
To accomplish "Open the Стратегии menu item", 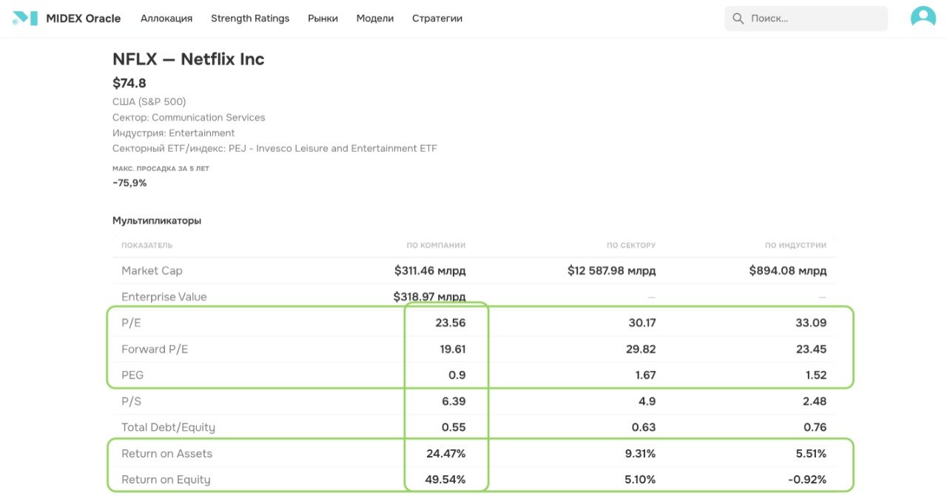I will (437, 19).
